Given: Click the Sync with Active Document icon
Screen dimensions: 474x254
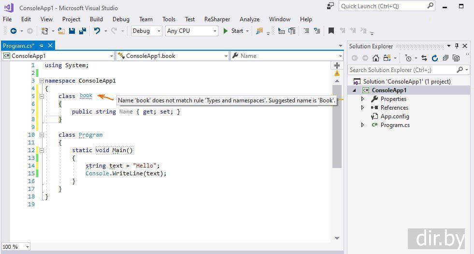Looking at the screenshot, I should click(x=424, y=58).
